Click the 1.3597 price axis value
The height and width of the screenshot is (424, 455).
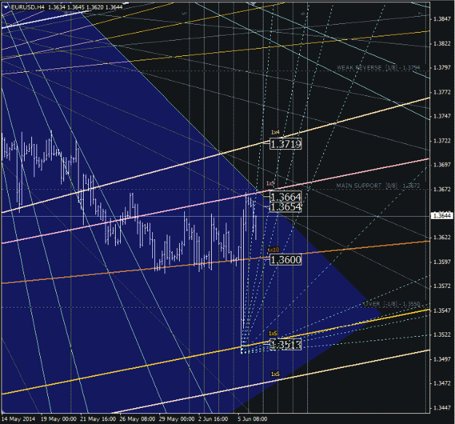[442, 262]
